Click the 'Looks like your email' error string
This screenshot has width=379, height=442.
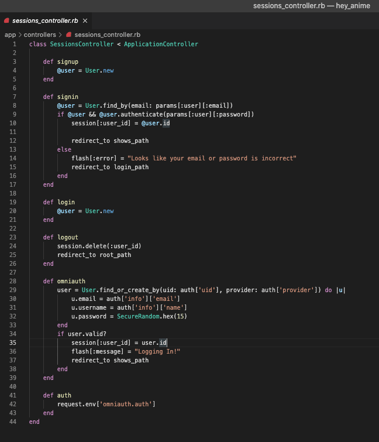[212, 158]
